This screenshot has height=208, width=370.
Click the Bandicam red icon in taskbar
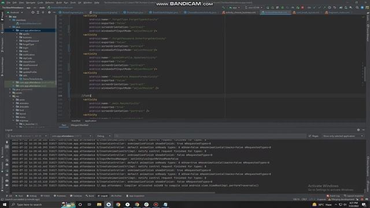pyautogui.click(x=156, y=205)
